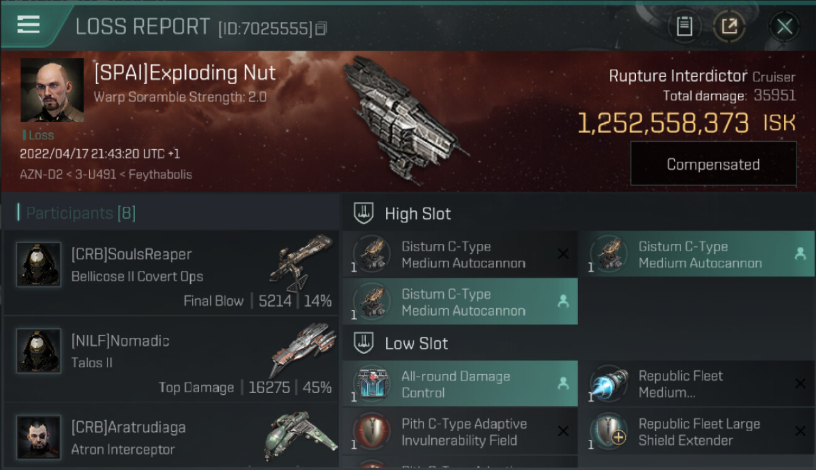
Task: Click the Bellicose II Covert Ops ship icon
Action: (301, 262)
